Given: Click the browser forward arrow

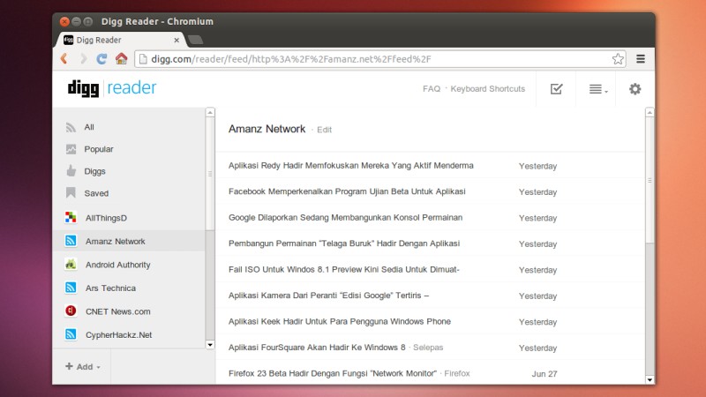Looking at the screenshot, I should [83, 58].
